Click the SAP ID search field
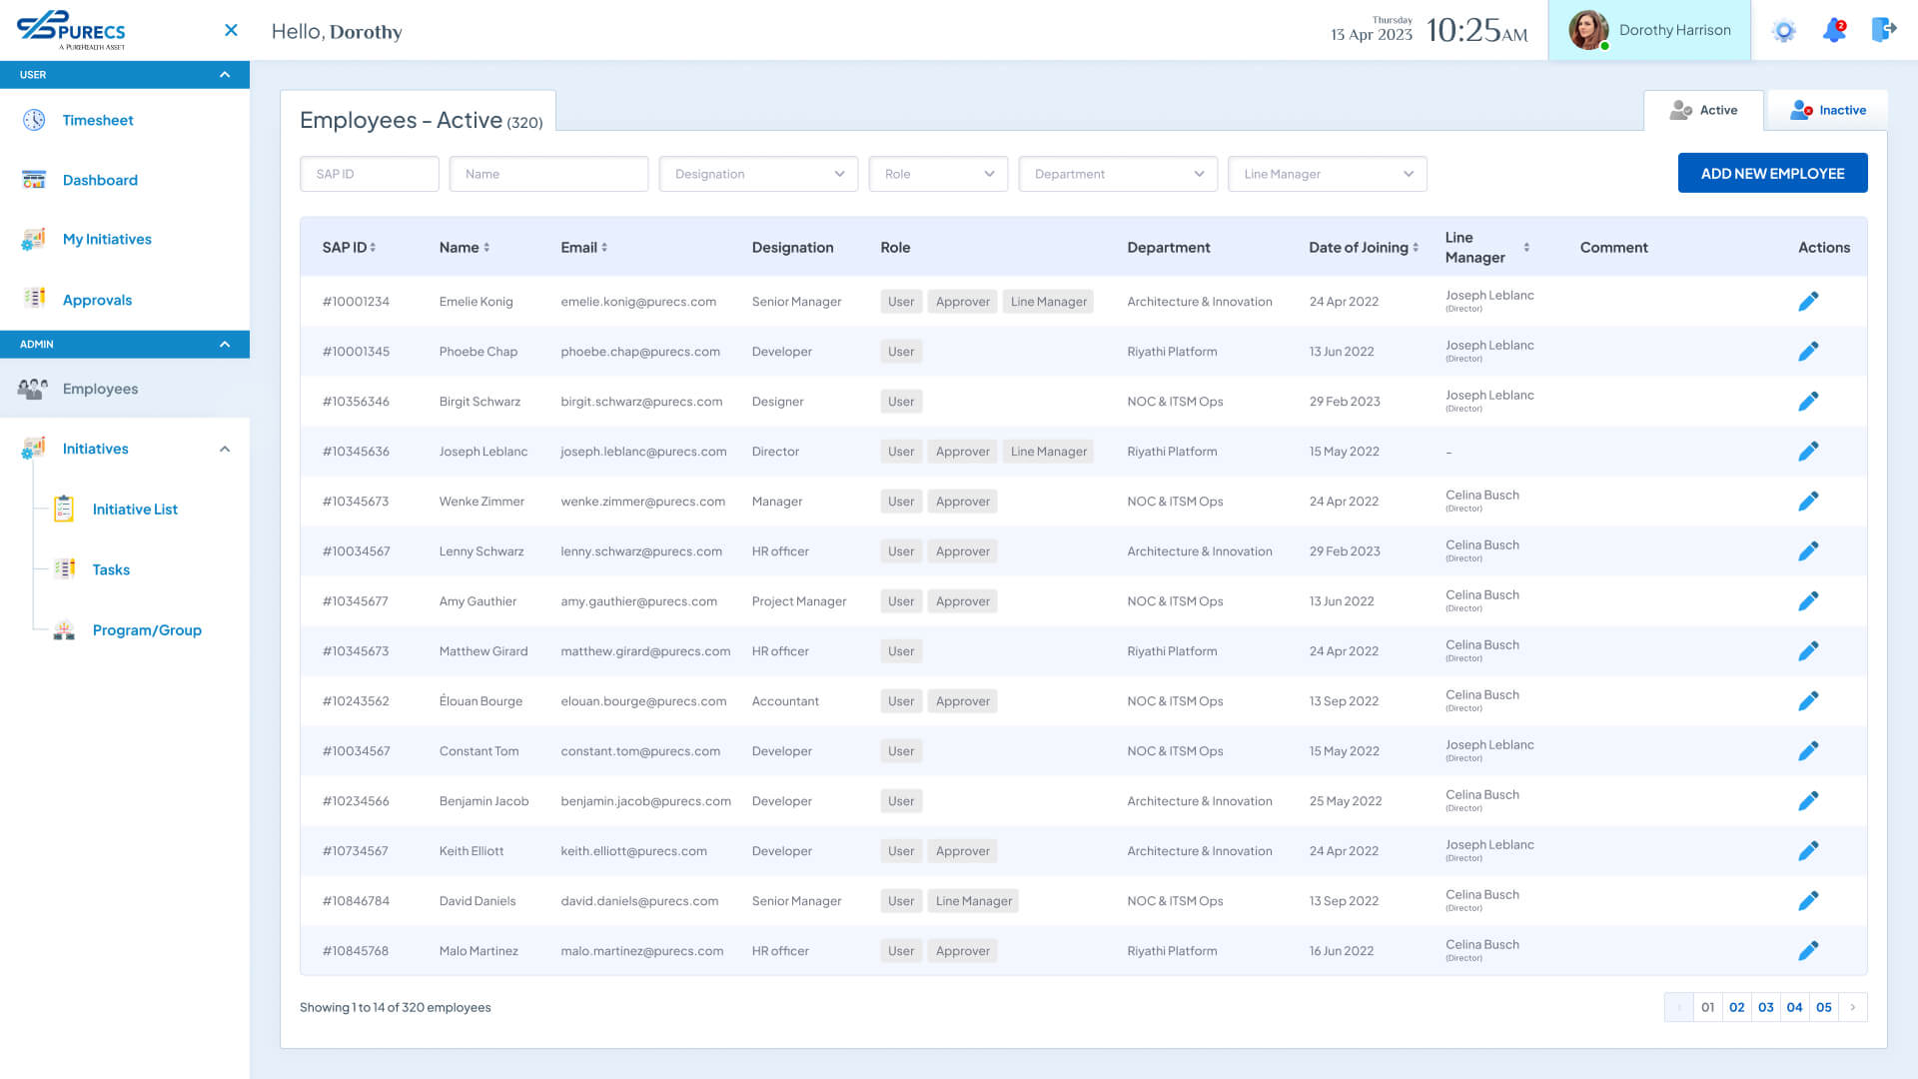Screen dimensions: 1918x1079 (x=369, y=174)
